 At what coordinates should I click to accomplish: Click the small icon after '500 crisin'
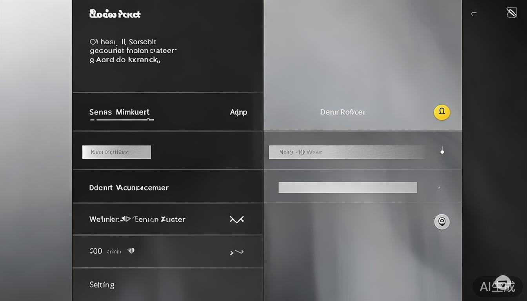(131, 251)
